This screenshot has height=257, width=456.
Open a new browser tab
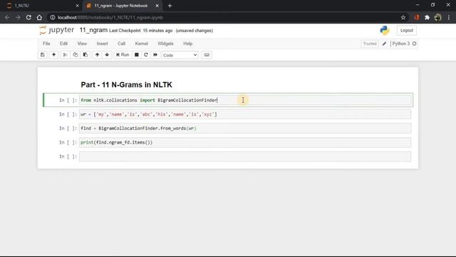tap(170, 6)
